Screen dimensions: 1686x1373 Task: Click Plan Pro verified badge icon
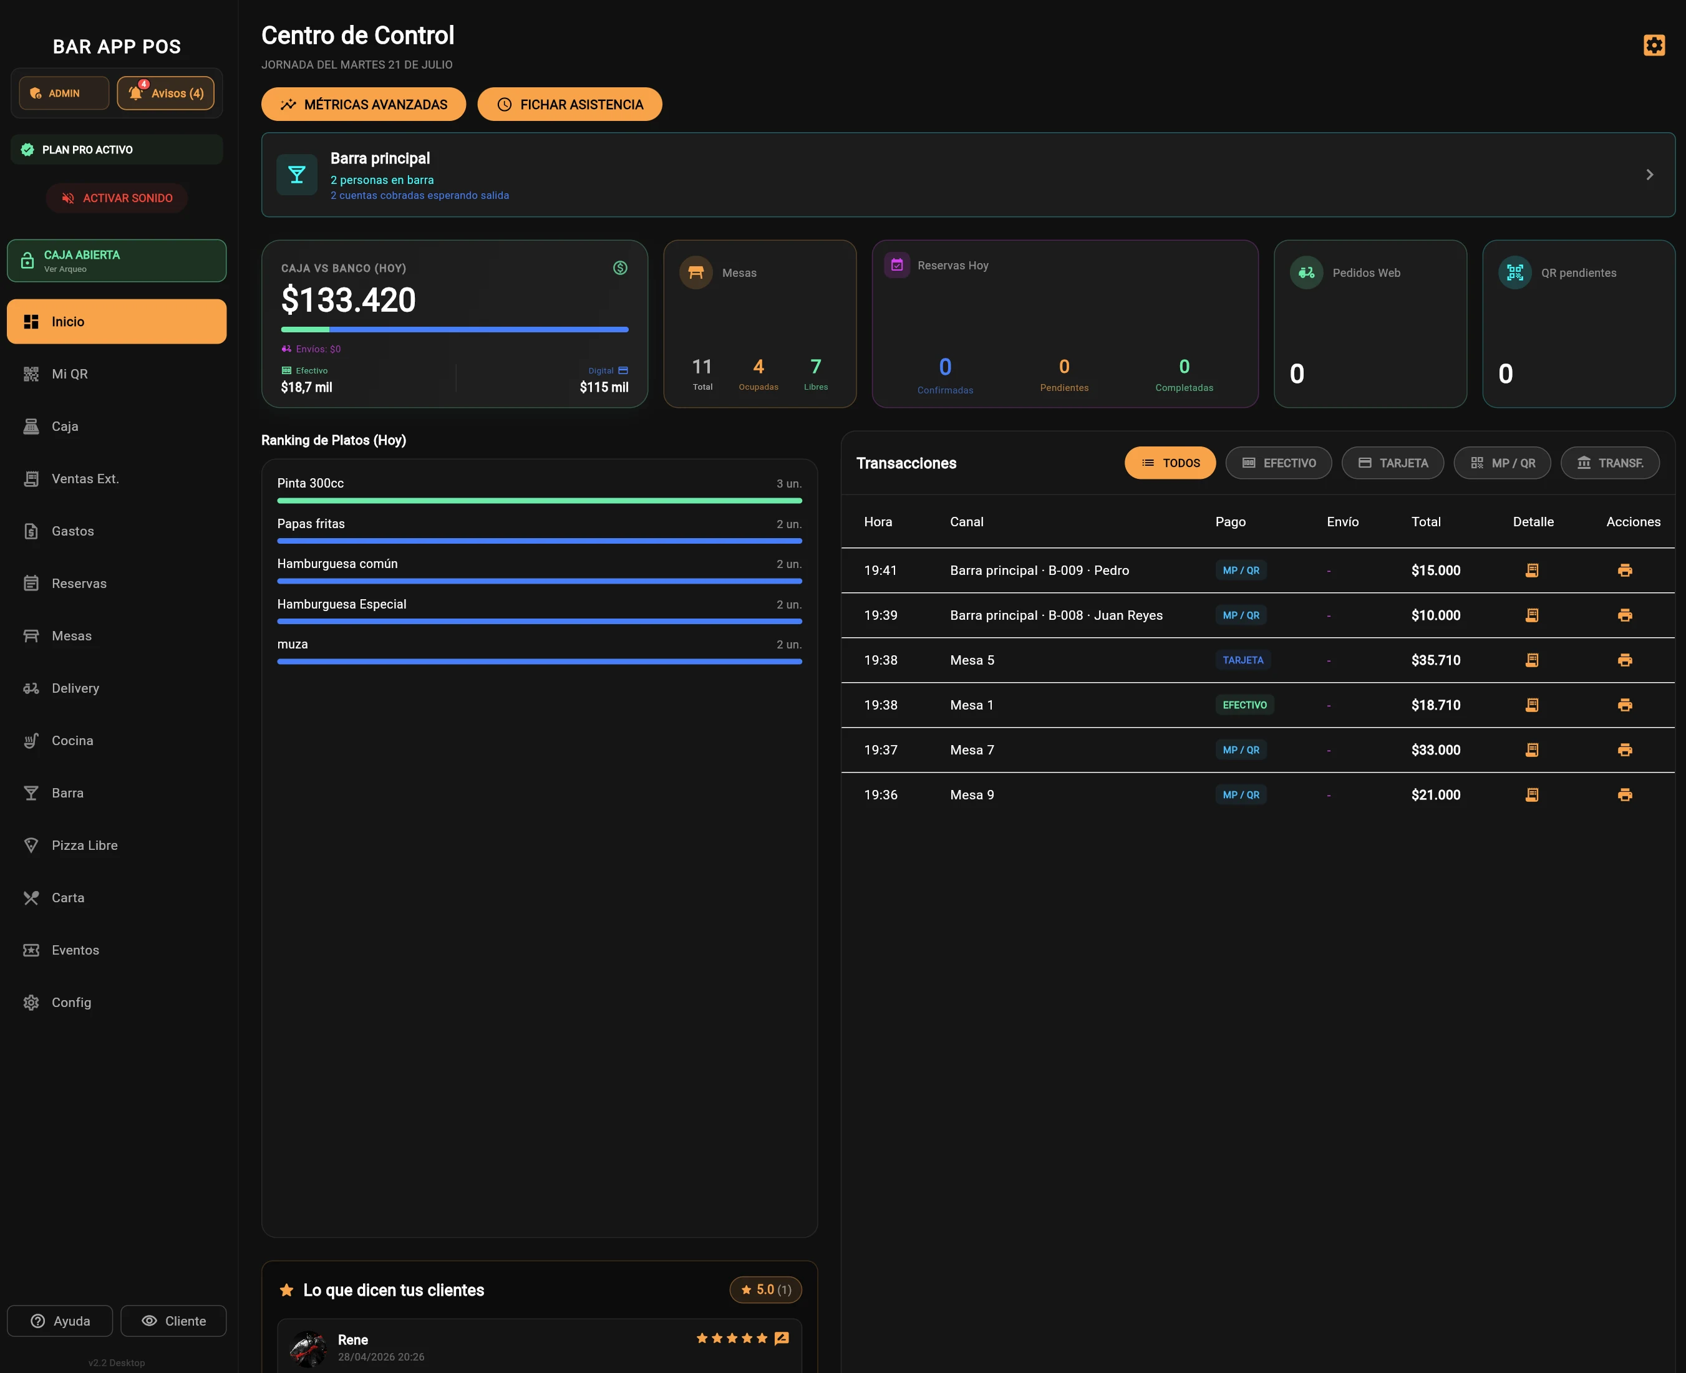point(27,150)
